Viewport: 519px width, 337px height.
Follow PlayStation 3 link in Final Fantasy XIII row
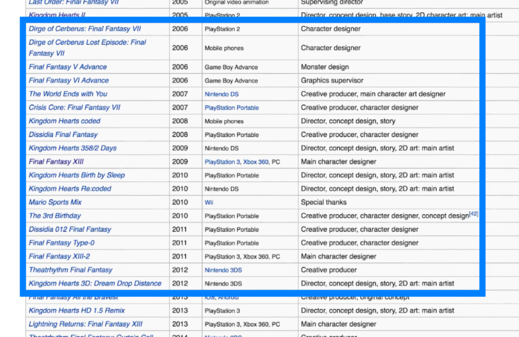[x=222, y=162]
